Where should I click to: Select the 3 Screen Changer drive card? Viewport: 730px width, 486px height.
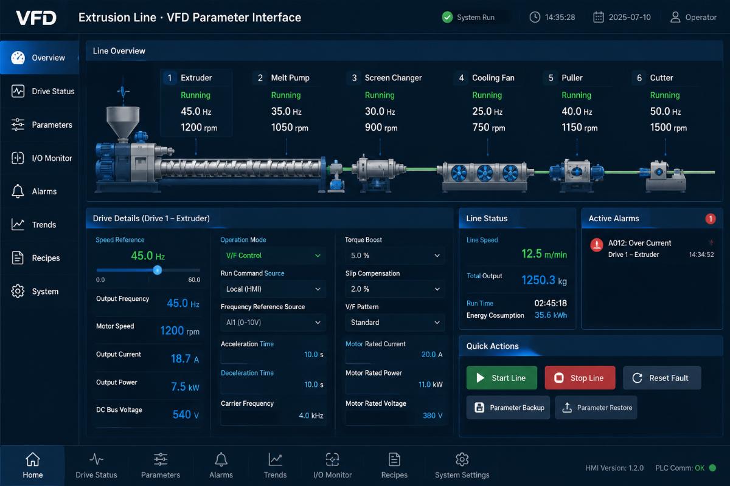[x=385, y=103]
